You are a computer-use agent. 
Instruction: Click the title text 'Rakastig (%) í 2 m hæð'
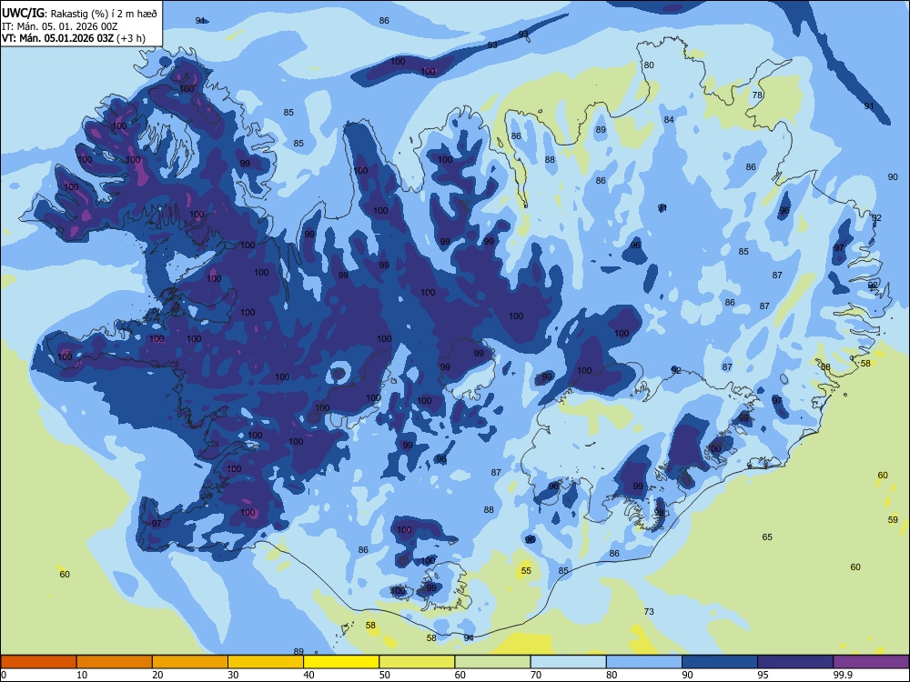pos(104,14)
